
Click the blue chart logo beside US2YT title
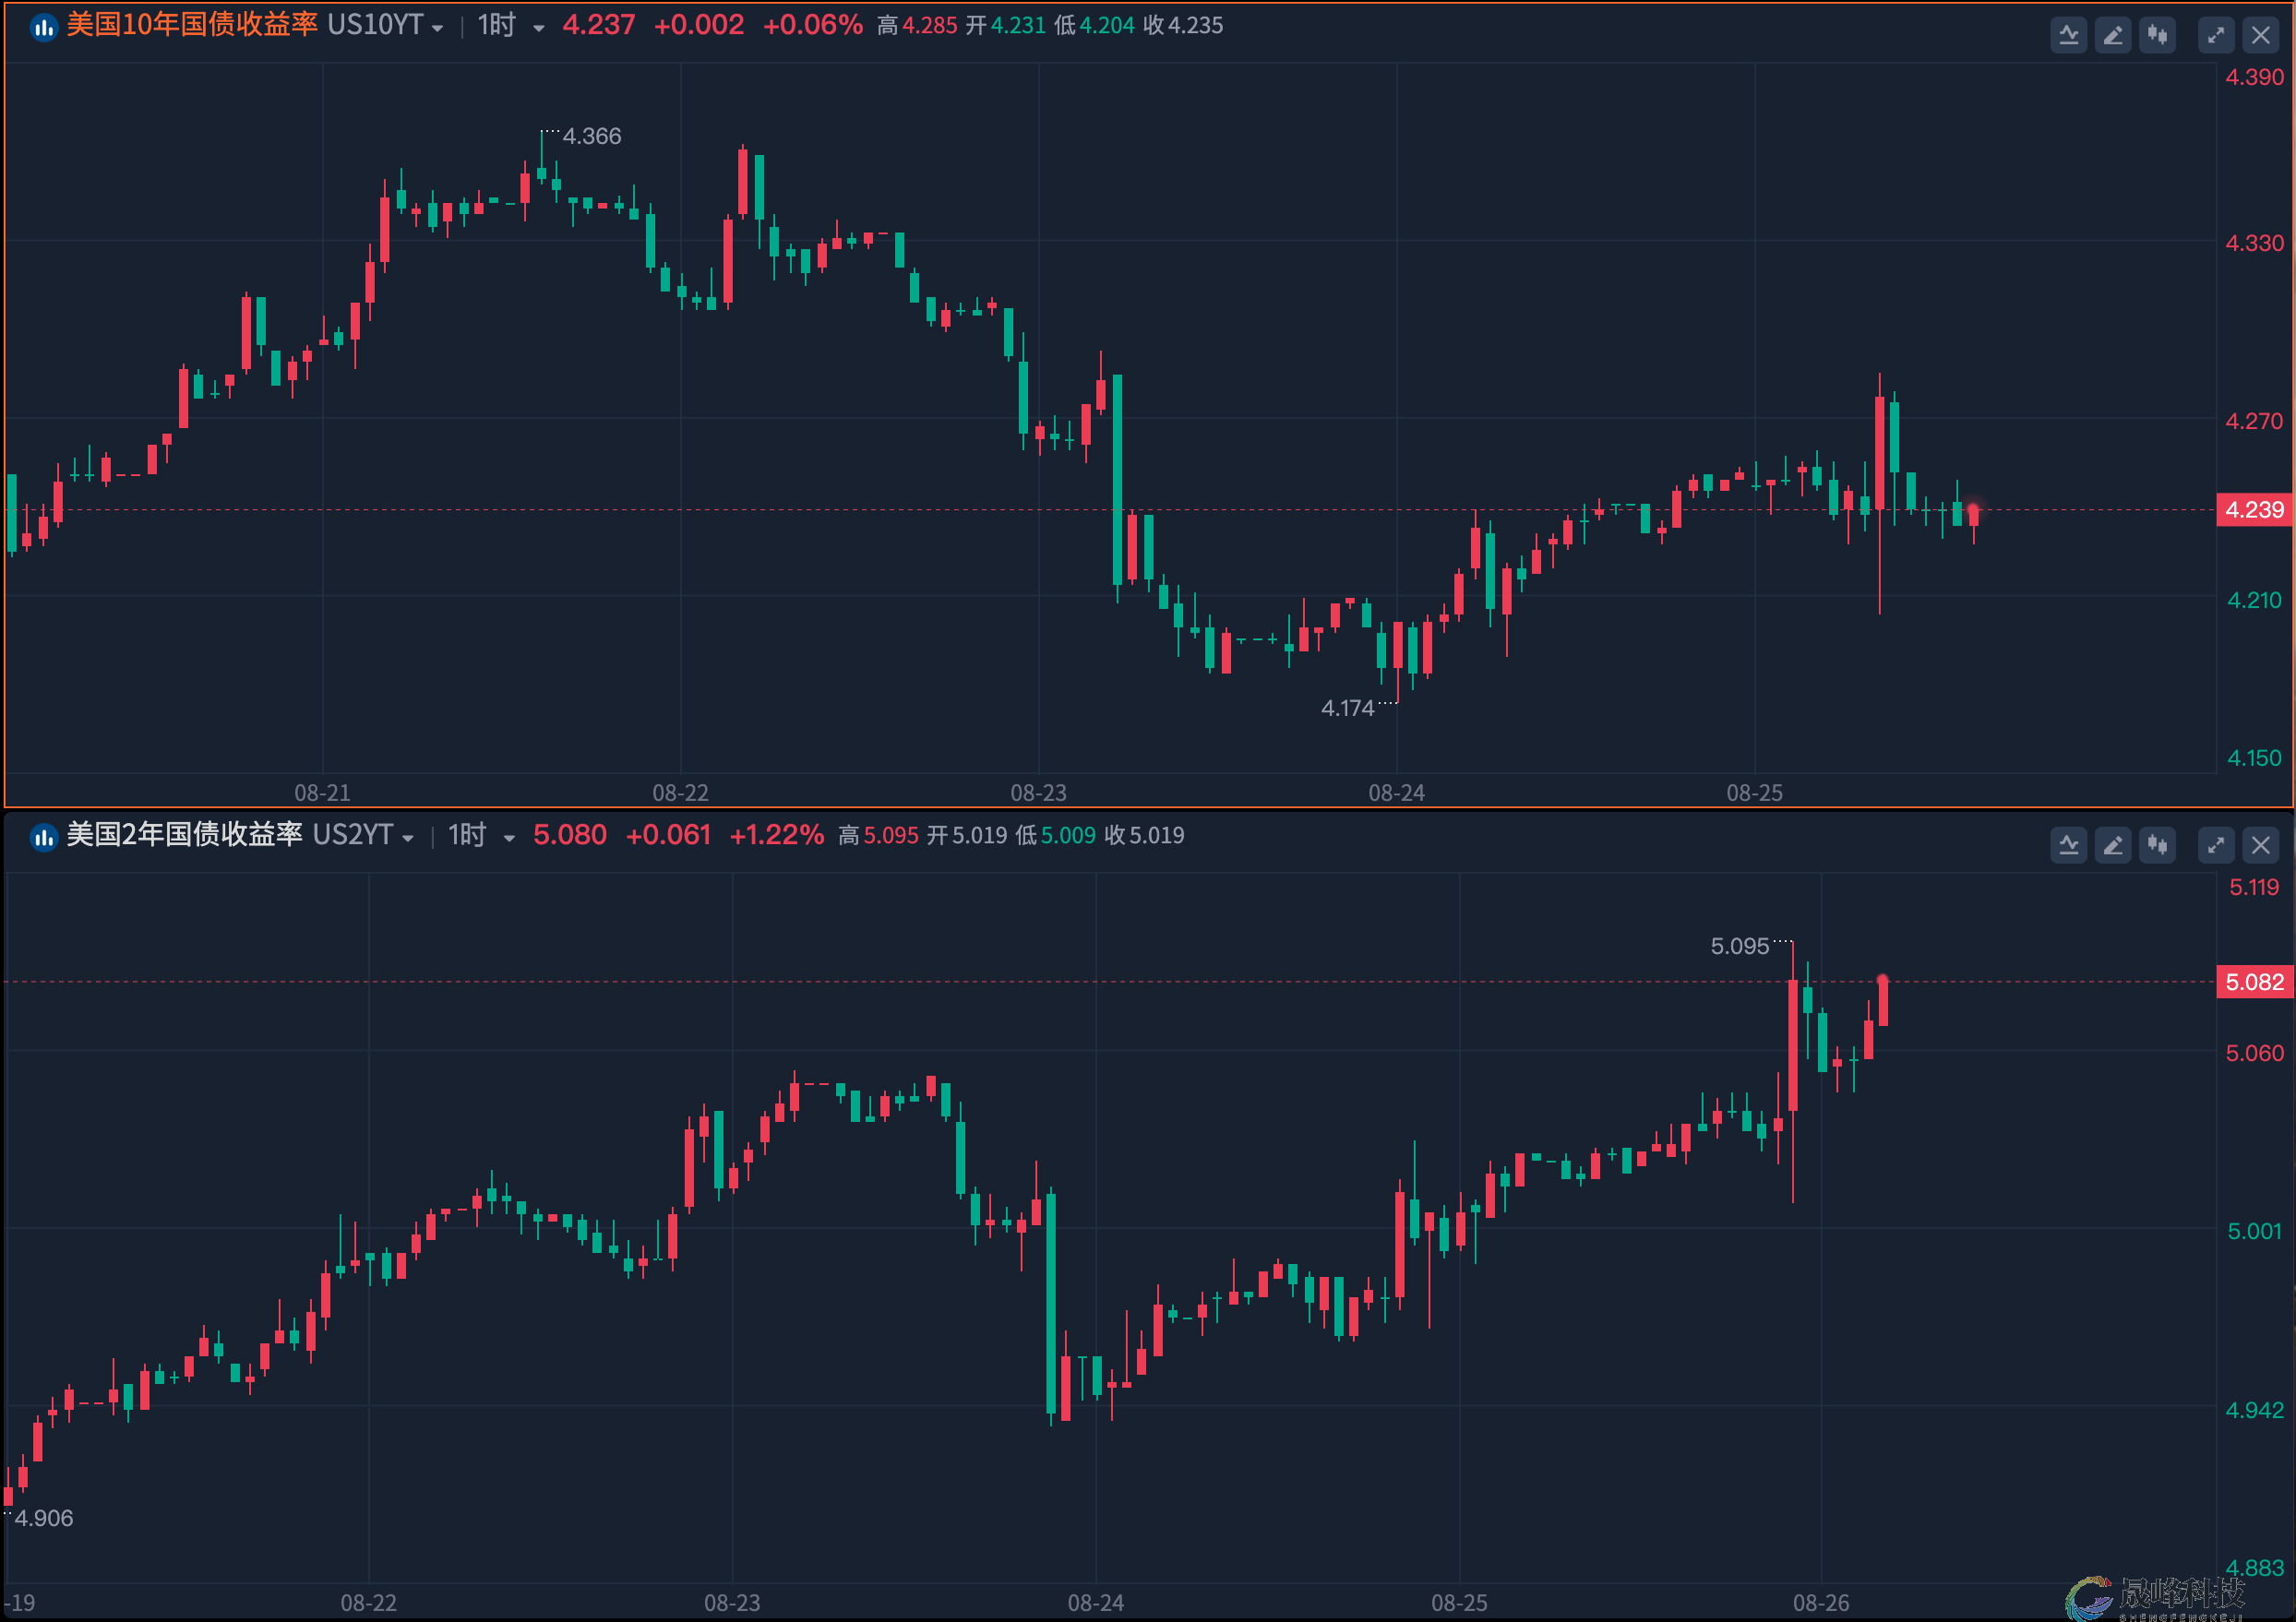pyautogui.click(x=43, y=837)
